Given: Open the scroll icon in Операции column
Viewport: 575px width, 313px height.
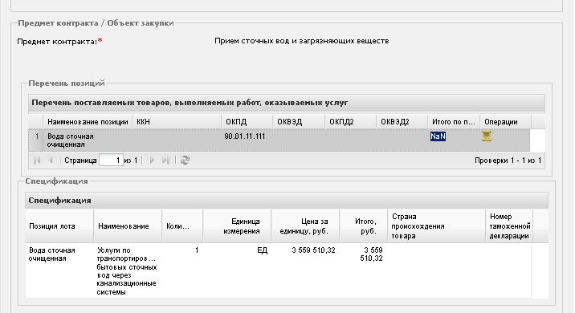Looking at the screenshot, I should click(486, 136).
